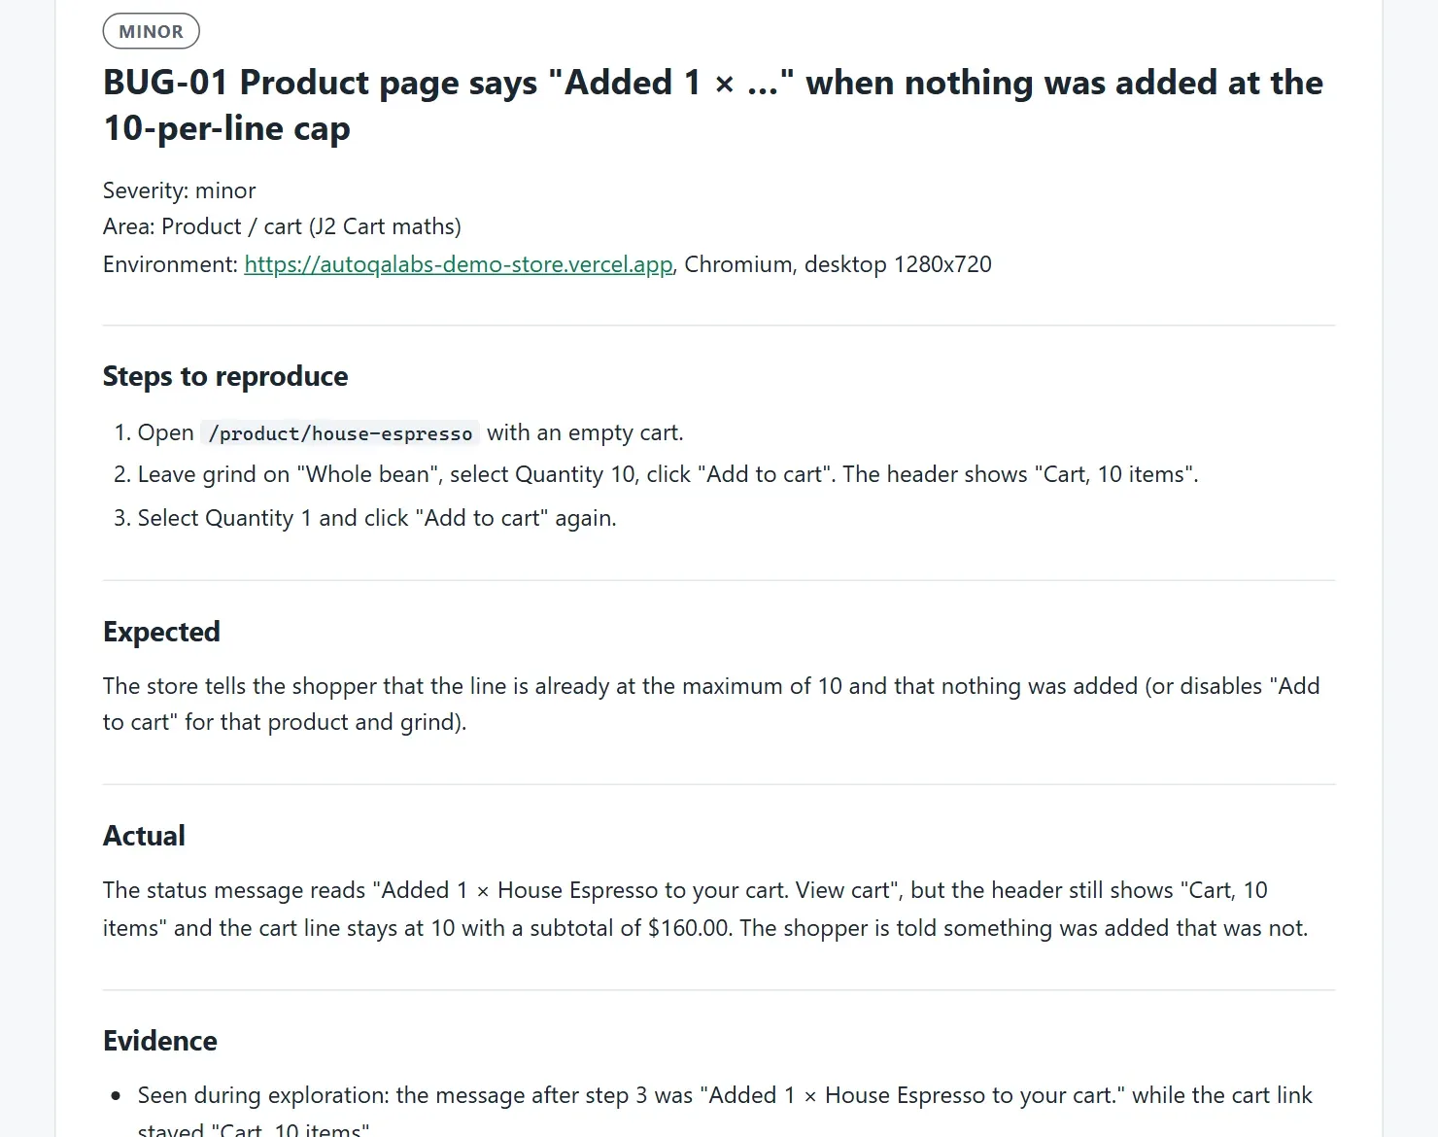Select the "Steps to reproduce" heading
Viewport: 1438px width, 1137px height.
coord(225,376)
